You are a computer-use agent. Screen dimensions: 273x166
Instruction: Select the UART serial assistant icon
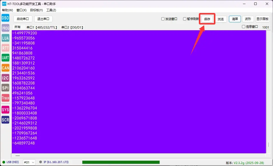(6, 58)
